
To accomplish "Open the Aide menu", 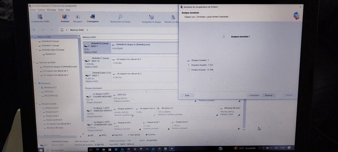I will (x=68, y=10).
